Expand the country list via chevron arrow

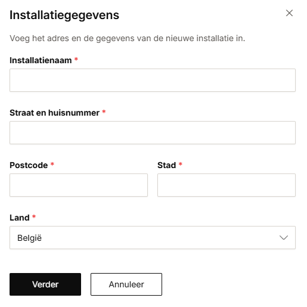284,237
